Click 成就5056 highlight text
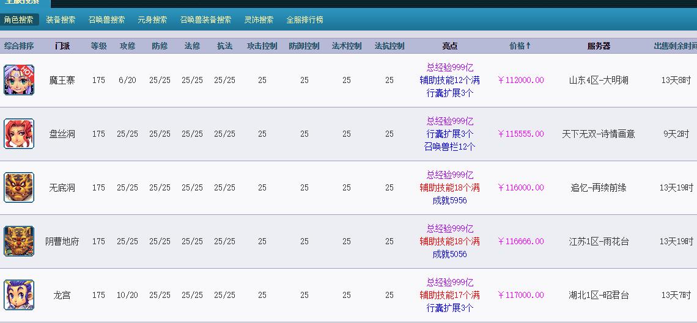 coord(450,255)
